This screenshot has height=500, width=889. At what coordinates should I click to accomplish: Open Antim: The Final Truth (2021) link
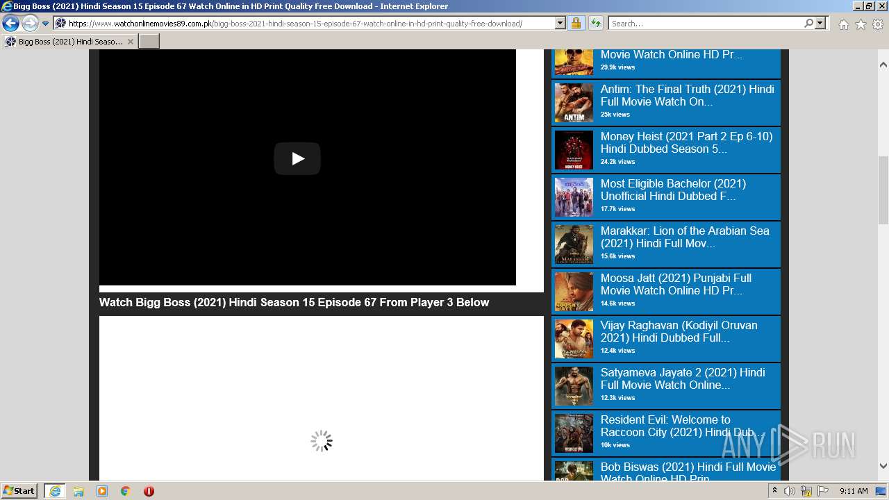pos(688,95)
